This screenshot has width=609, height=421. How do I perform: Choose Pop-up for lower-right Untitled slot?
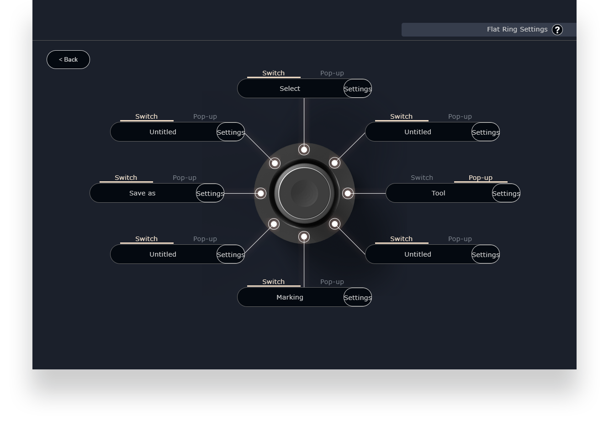[460, 239]
